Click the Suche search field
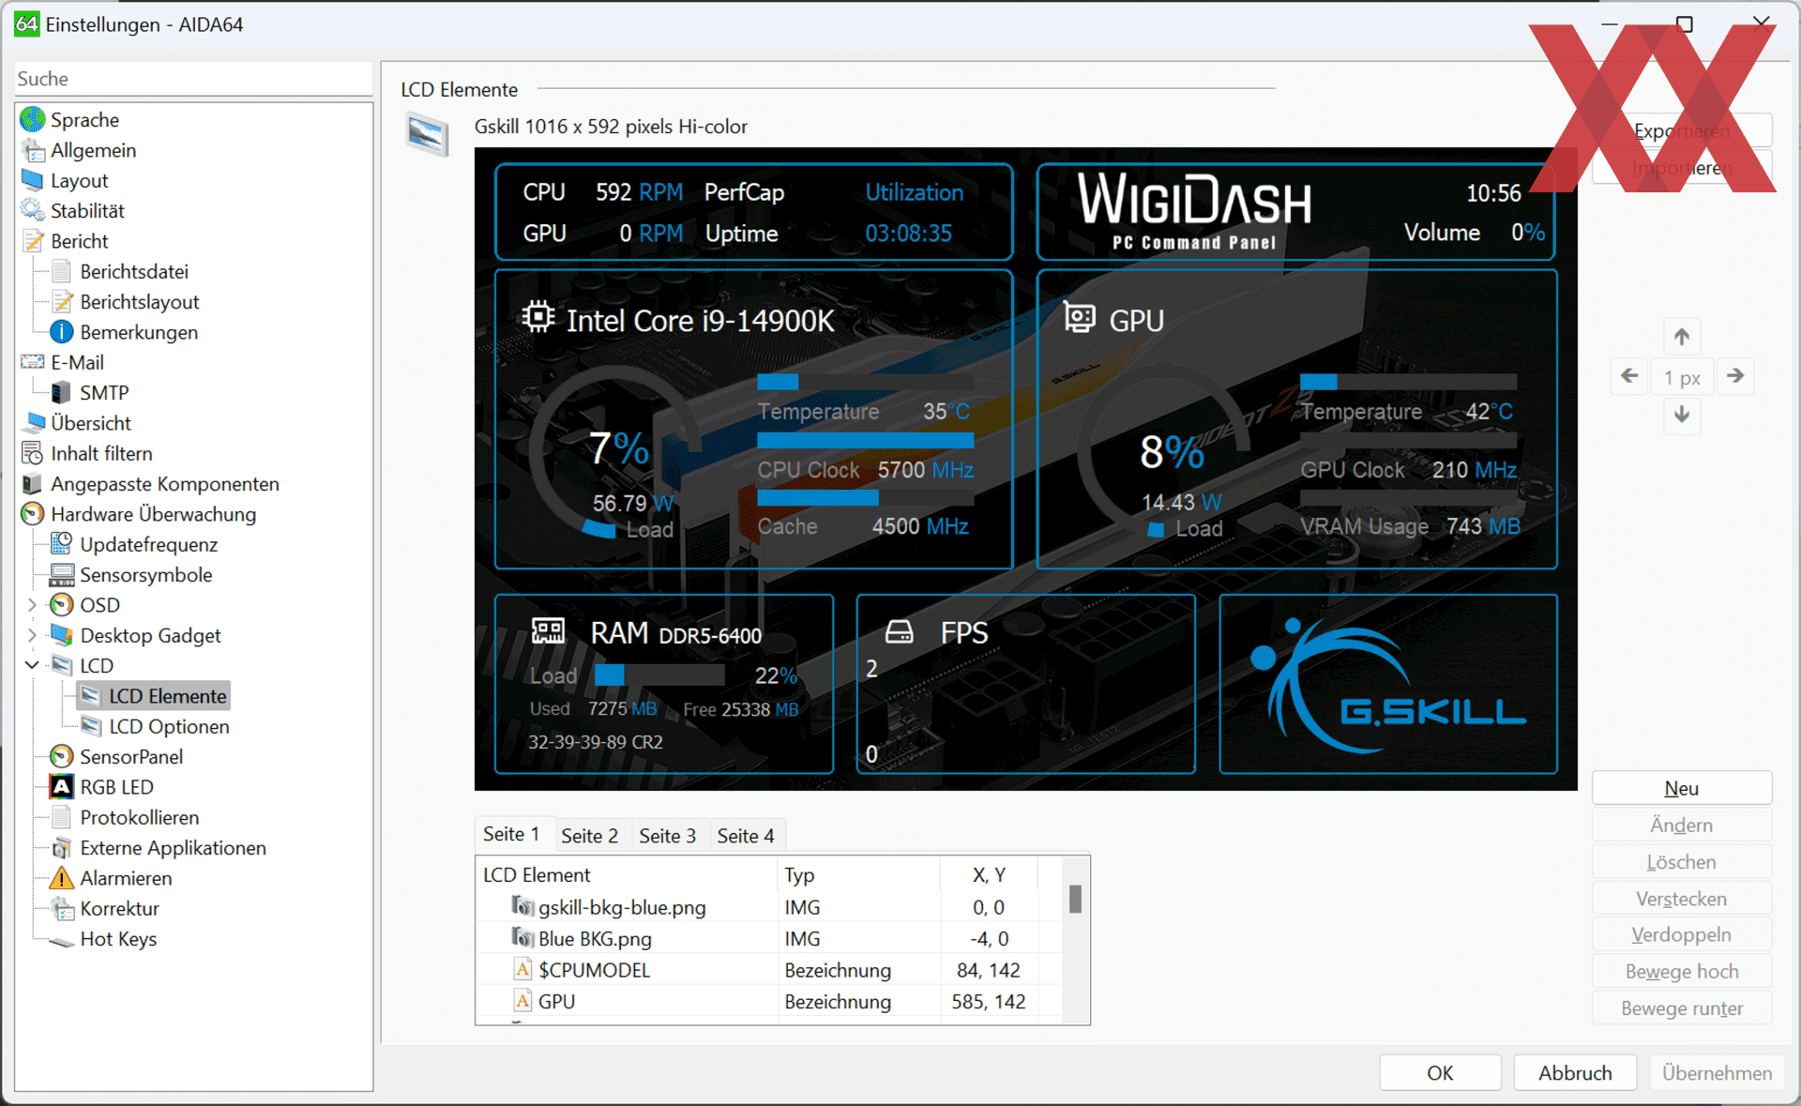 click(x=194, y=79)
